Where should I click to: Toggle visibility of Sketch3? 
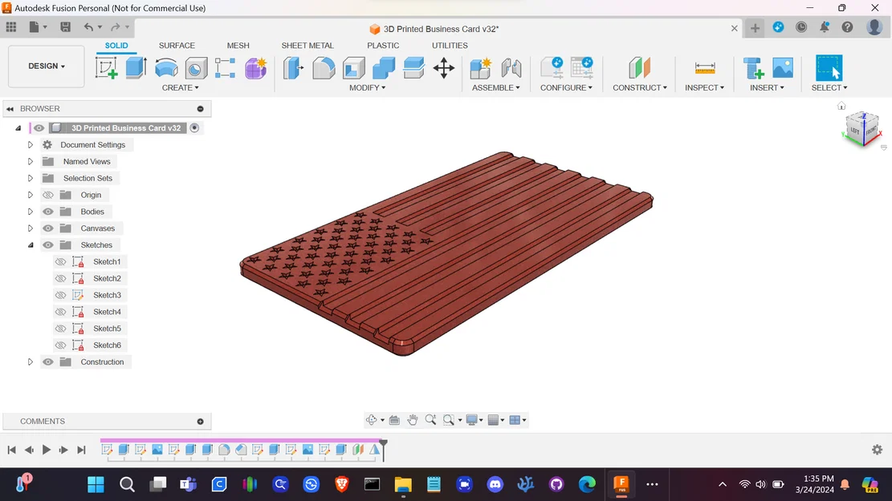pyautogui.click(x=60, y=295)
